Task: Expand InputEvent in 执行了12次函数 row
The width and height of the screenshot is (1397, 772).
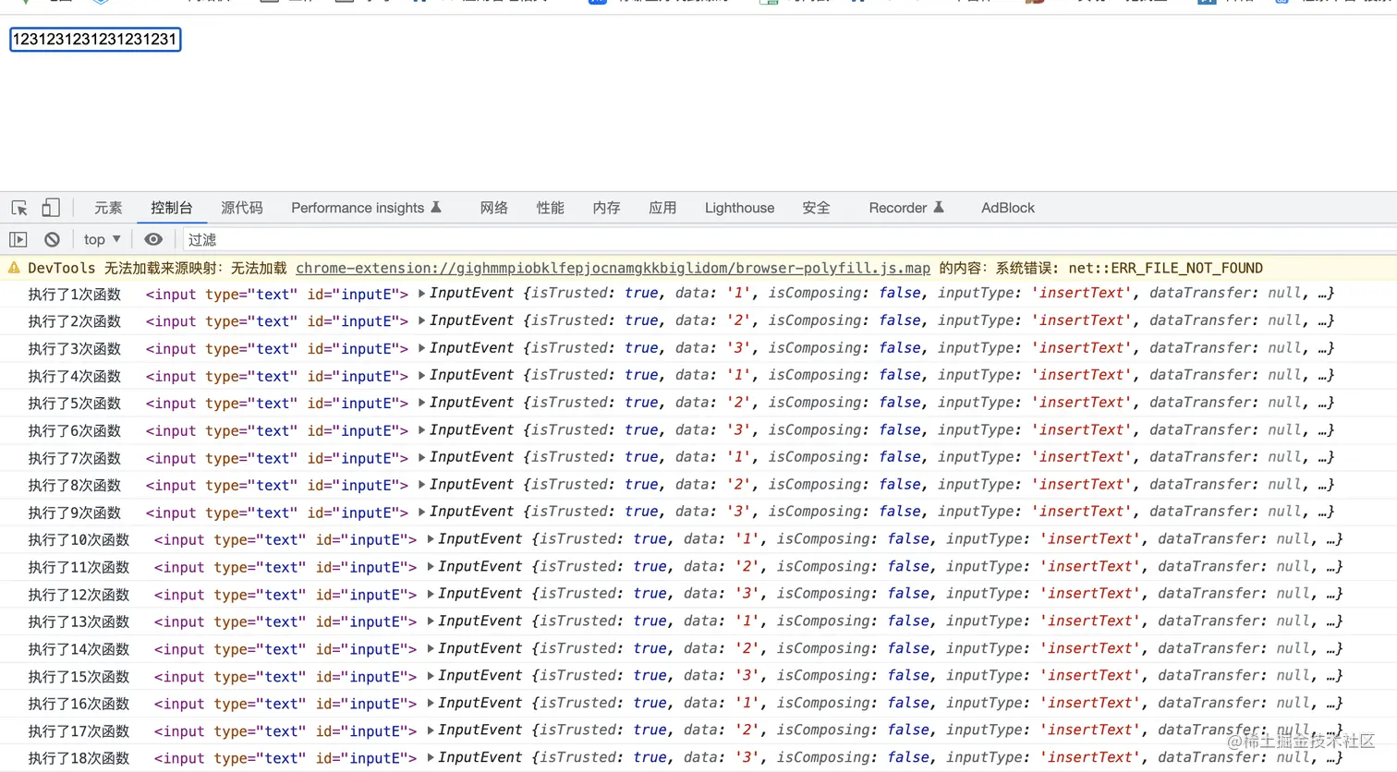Action: coord(431,594)
